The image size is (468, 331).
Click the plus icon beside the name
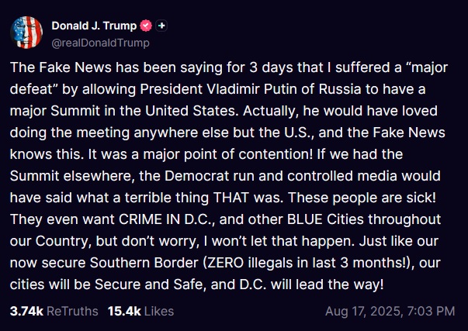pyautogui.click(x=161, y=26)
